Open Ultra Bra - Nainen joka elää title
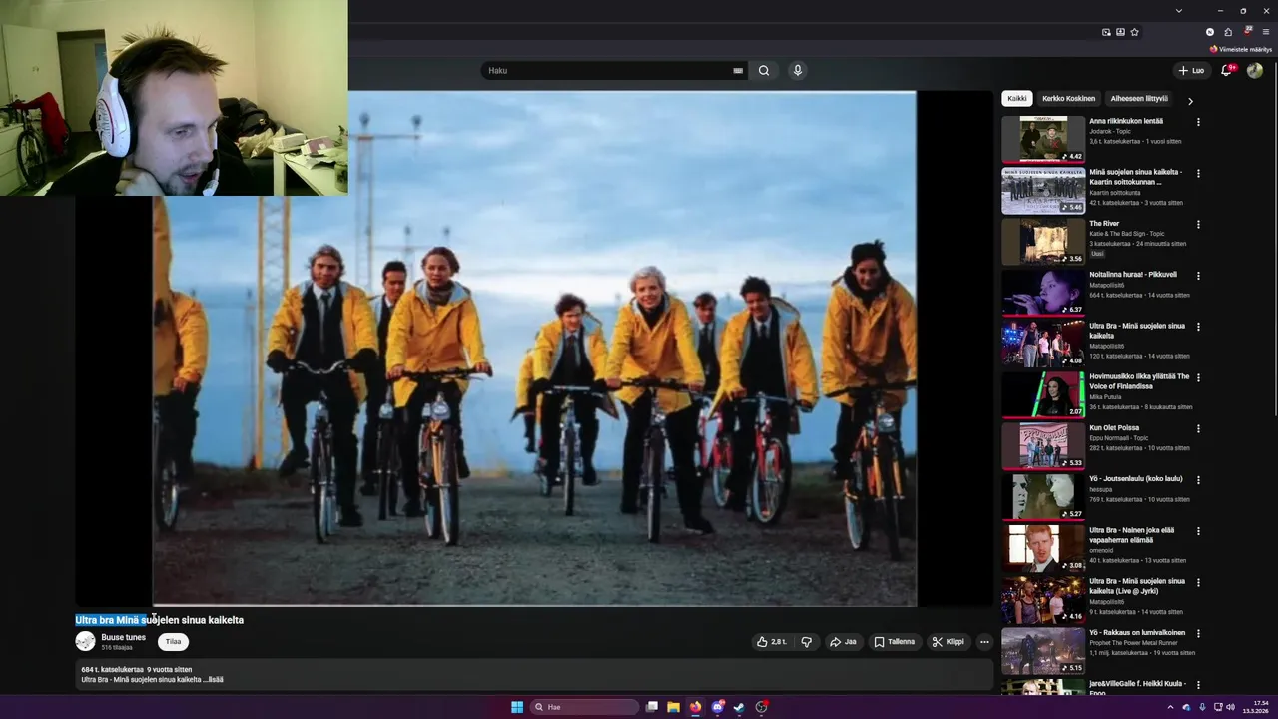This screenshot has height=719, width=1278. point(1132,535)
